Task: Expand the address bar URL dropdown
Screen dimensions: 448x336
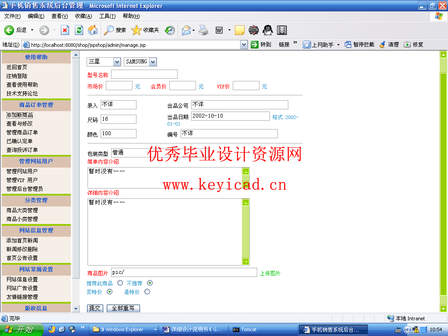Action: click(x=244, y=45)
